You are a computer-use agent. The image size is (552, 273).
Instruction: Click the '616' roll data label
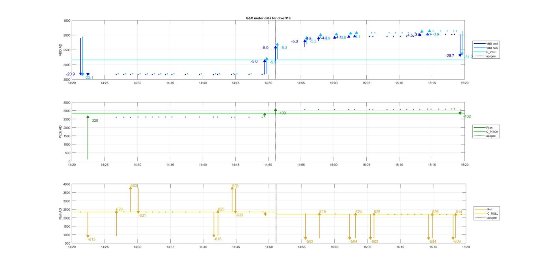[323, 212]
